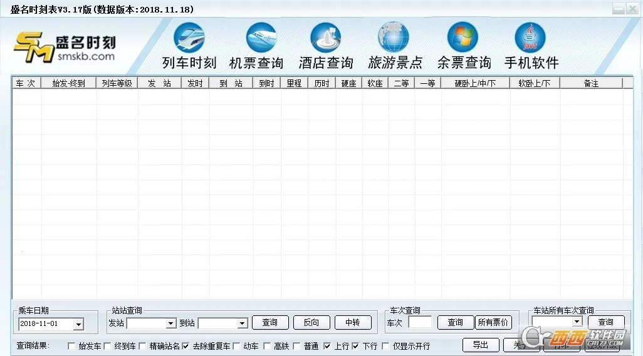
Task: Click the 盛名时刻 smskb.com logo
Action: pos(65,48)
